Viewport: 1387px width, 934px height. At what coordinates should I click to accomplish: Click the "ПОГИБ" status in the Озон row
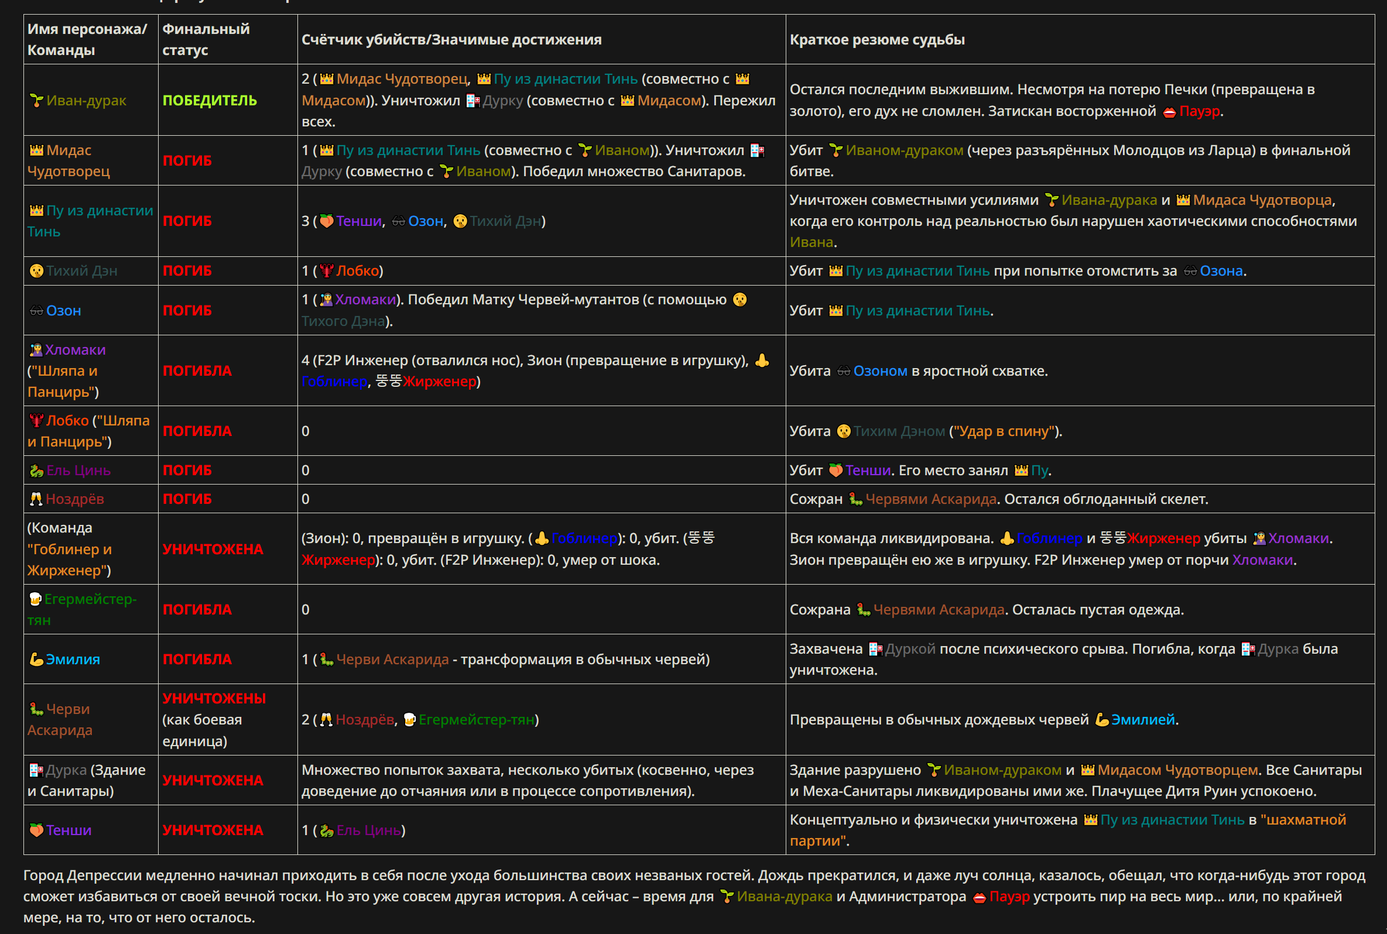(x=187, y=311)
